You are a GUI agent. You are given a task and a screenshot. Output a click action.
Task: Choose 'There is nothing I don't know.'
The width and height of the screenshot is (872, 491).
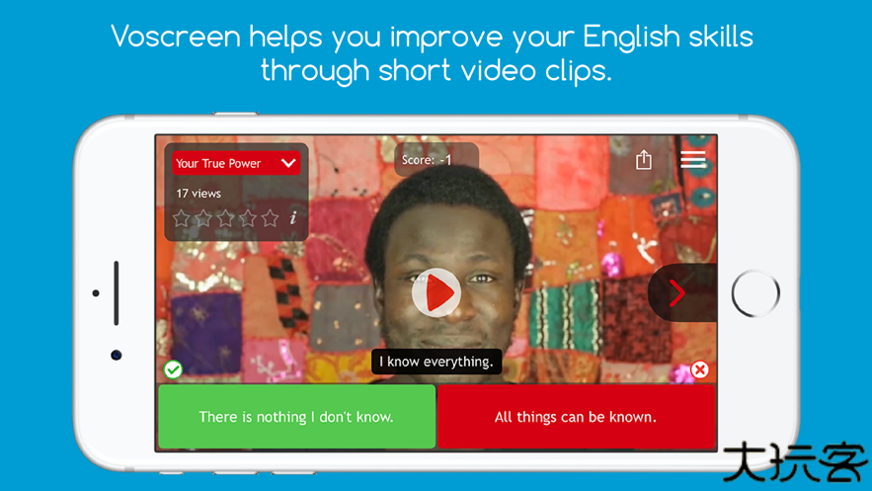[297, 417]
